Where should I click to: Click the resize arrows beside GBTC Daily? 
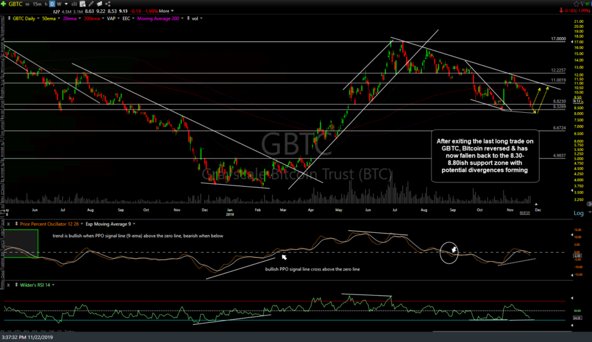(x=9, y=18)
